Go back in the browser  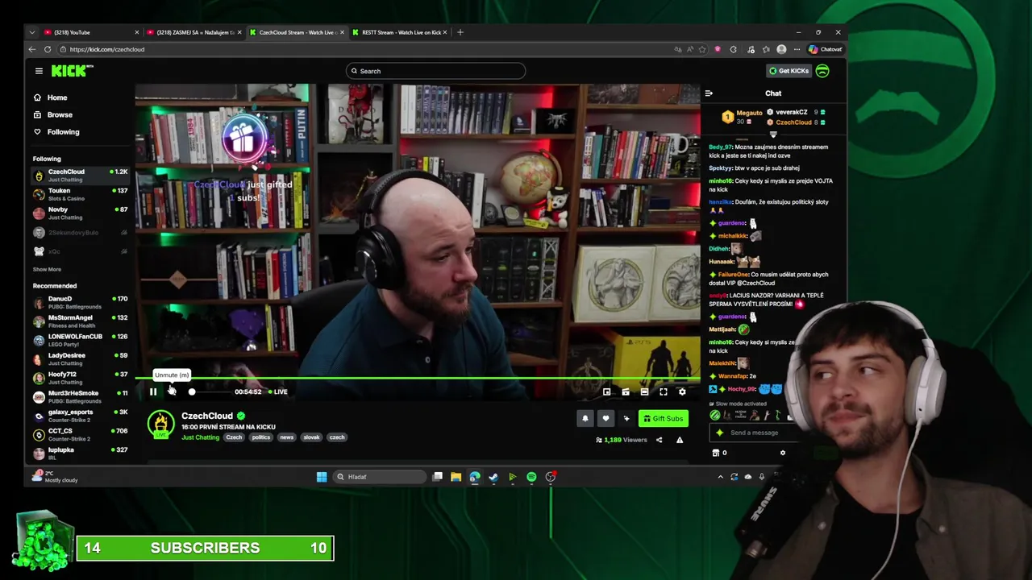coord(32,49)
